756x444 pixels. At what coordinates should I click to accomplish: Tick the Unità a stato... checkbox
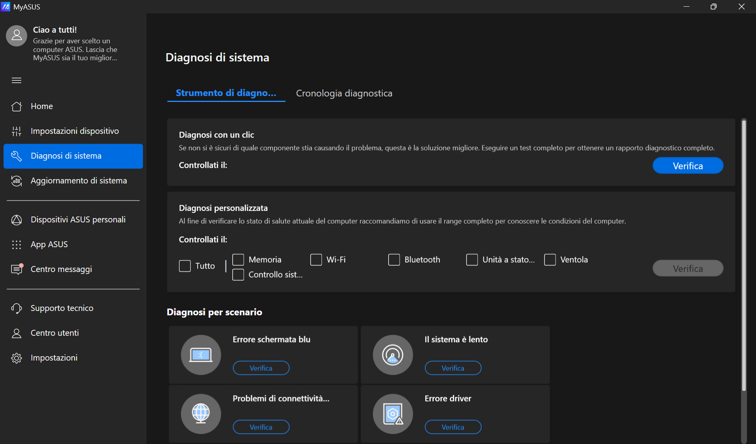pos(472,260)
